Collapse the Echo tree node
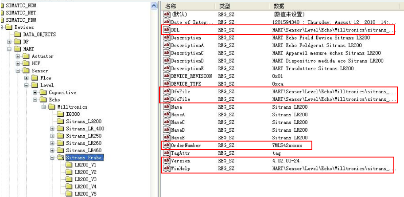 (x=35, y=99)
